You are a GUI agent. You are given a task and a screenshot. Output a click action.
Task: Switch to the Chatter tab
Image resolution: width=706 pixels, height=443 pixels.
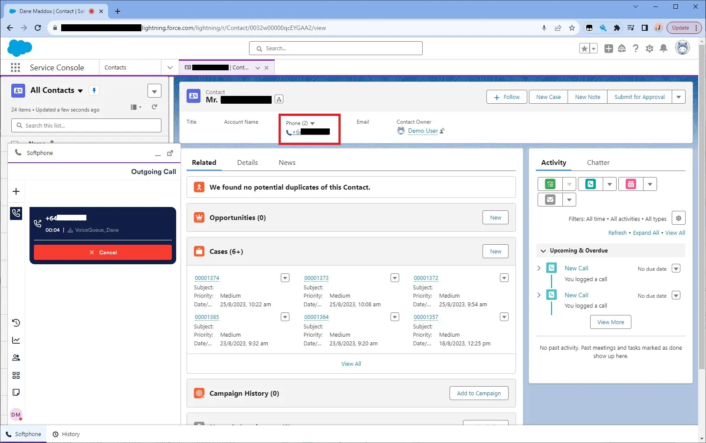point(598,163)
